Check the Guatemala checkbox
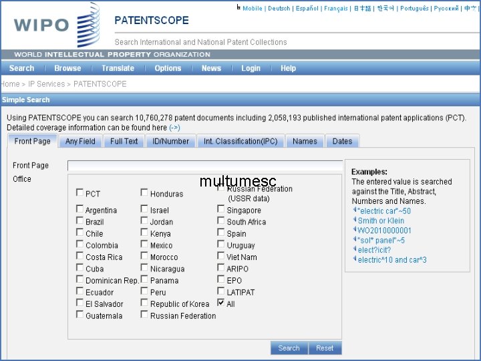 tap(79, 315)
